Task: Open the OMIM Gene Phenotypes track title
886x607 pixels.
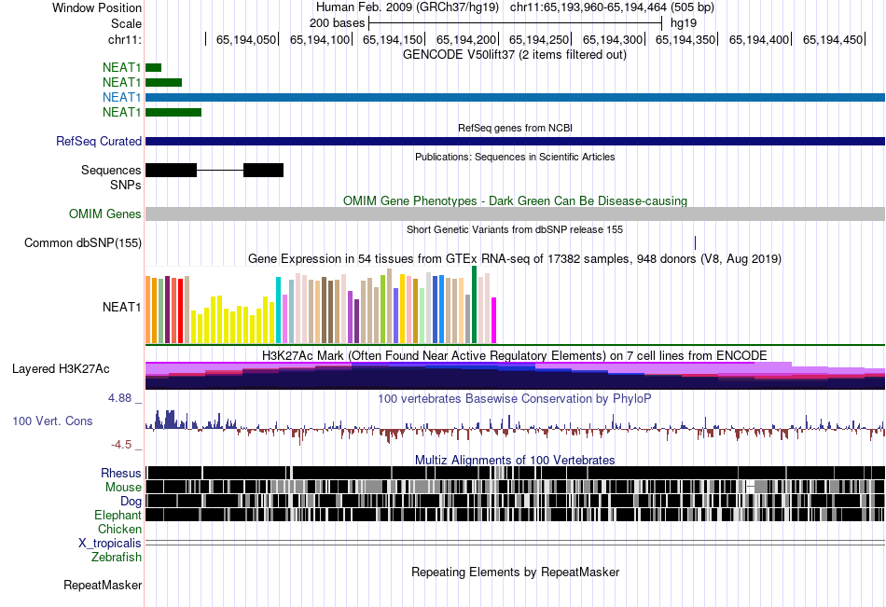Action: (516, 200)
